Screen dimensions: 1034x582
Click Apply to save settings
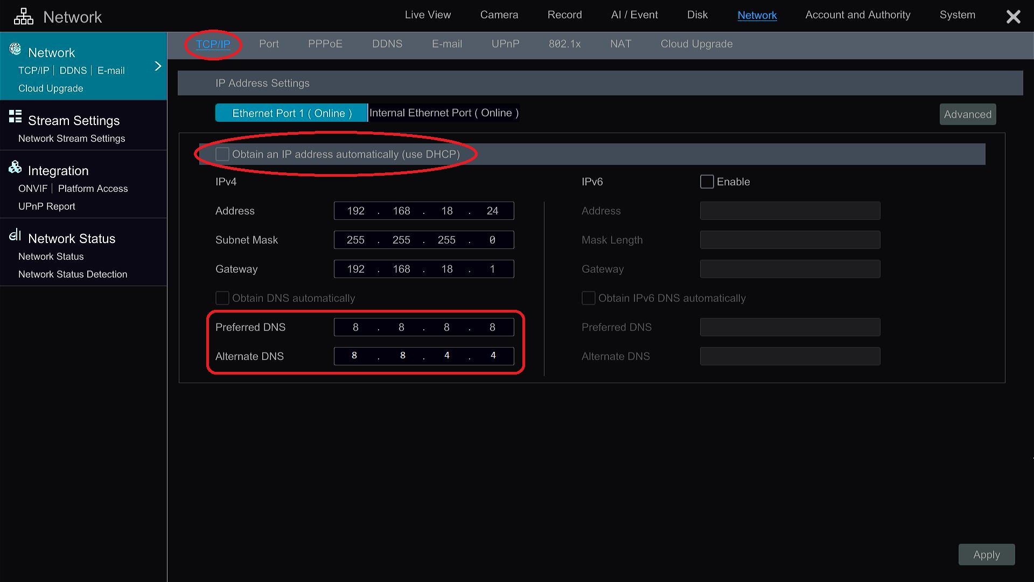(986, 554)
